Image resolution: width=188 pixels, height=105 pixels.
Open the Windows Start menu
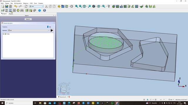pos(2,103)
